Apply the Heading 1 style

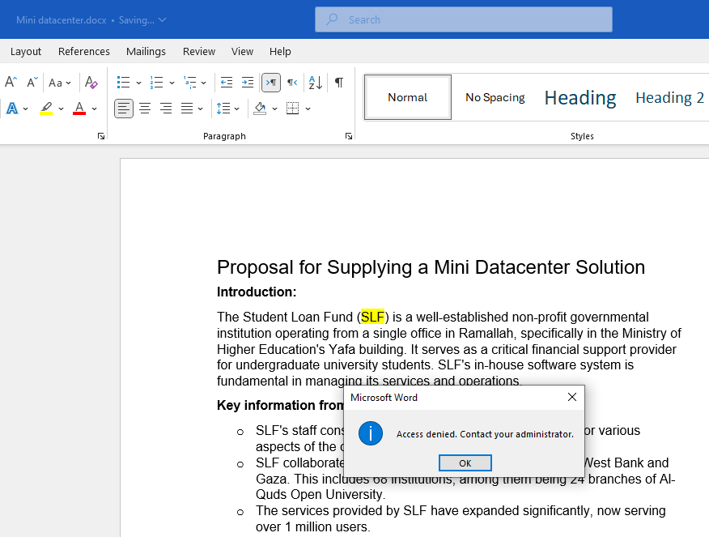tap(580, 97)
